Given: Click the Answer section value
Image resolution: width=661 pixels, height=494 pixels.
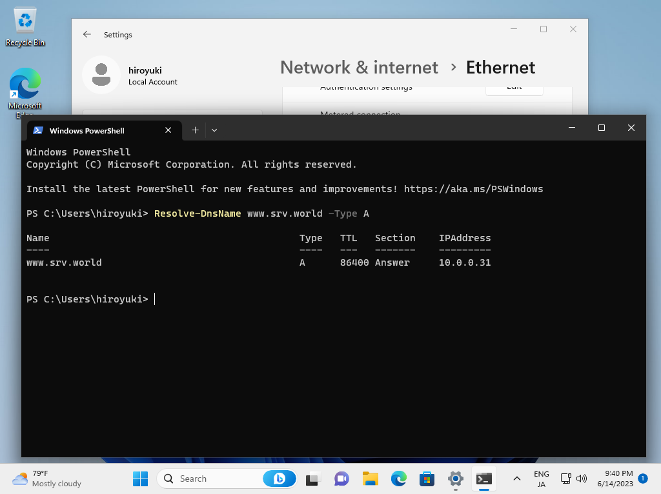Looking at the screenshot, I should click(x=392, y=262).
